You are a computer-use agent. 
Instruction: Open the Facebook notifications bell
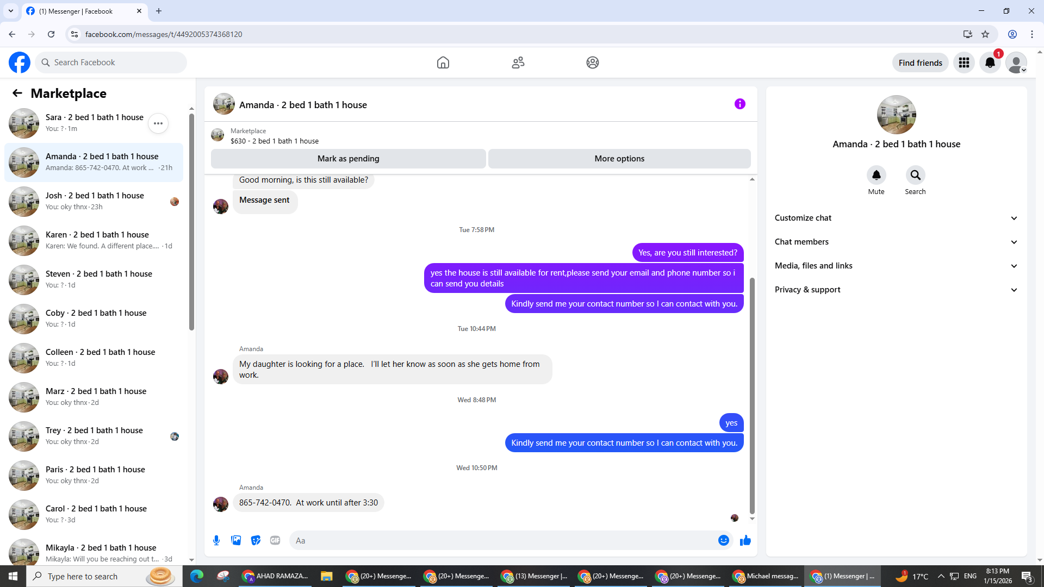[990, 63]
